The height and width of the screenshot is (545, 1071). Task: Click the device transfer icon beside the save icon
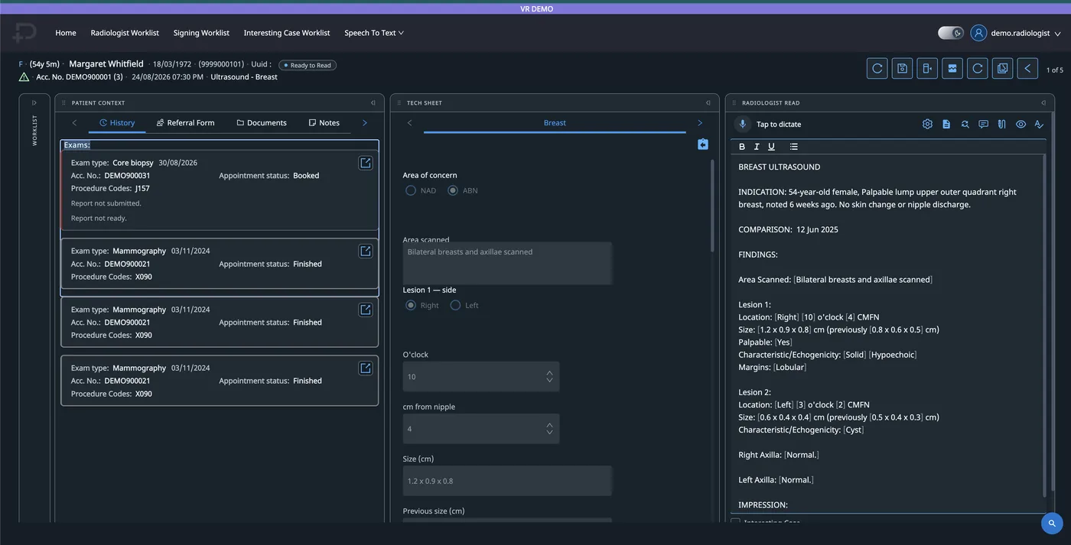pos(927,69)
